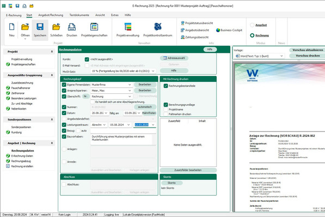Click the Adressauswahl button
Screen dimensions: 325x217
174,58
